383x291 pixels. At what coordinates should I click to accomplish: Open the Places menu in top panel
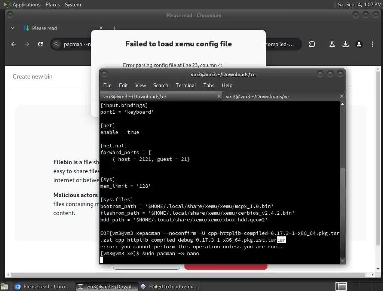click(53, 4)
